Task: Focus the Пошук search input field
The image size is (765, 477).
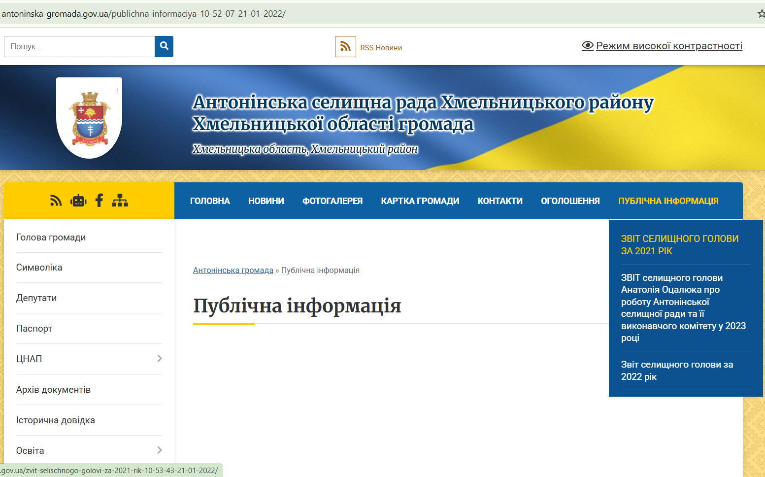Action: (79, 46)
